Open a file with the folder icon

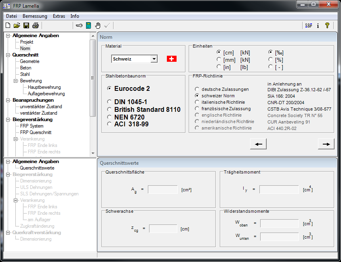[17, 25]
